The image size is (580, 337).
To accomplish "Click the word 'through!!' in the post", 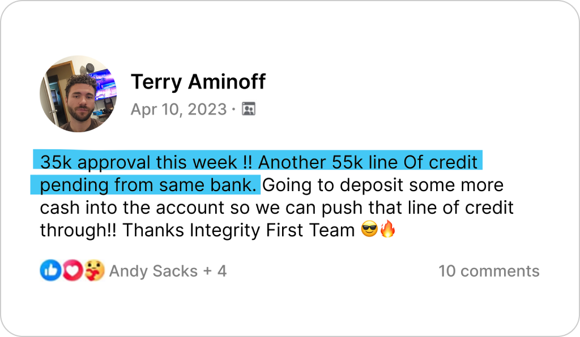I will tap(78, 230).
